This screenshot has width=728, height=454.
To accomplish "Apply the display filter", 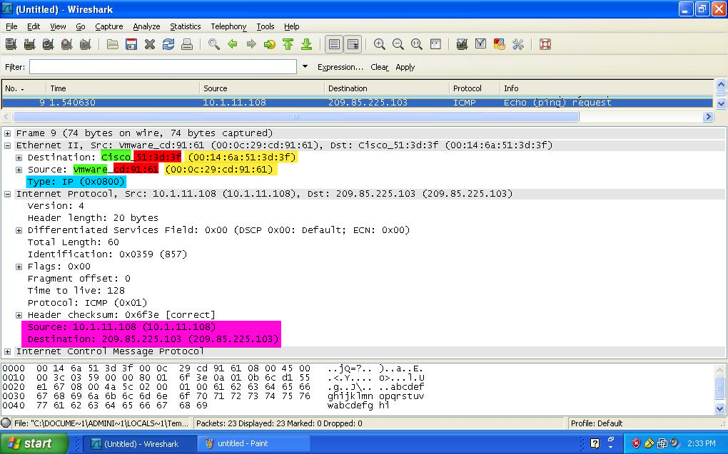I will tap(405, 67).
